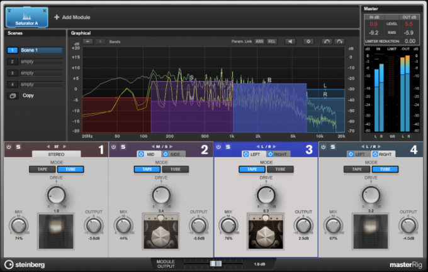This screenshot has height=272, width=428.
Task: Set band 2 mode to TUBE
Action: coord(175,169)
